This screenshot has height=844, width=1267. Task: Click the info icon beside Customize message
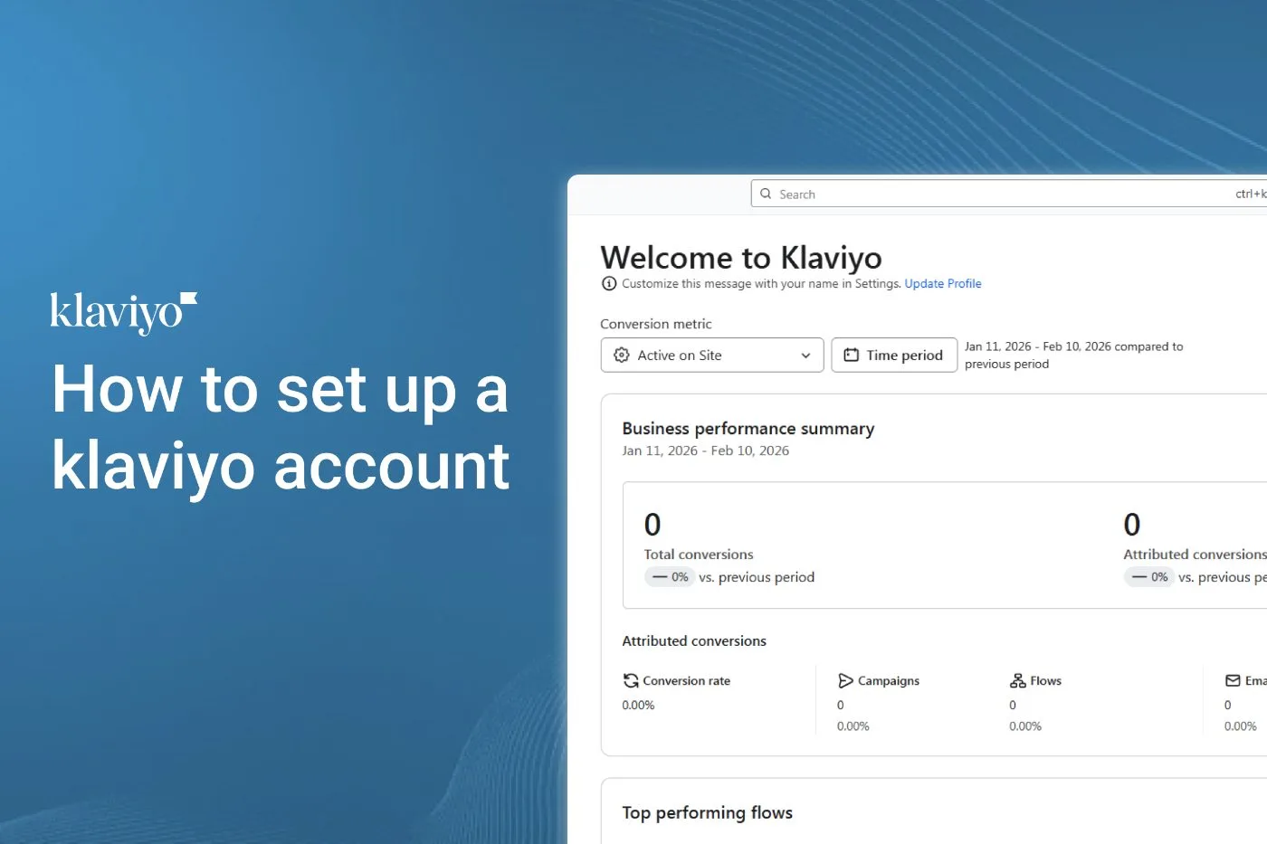click(609, 284)
